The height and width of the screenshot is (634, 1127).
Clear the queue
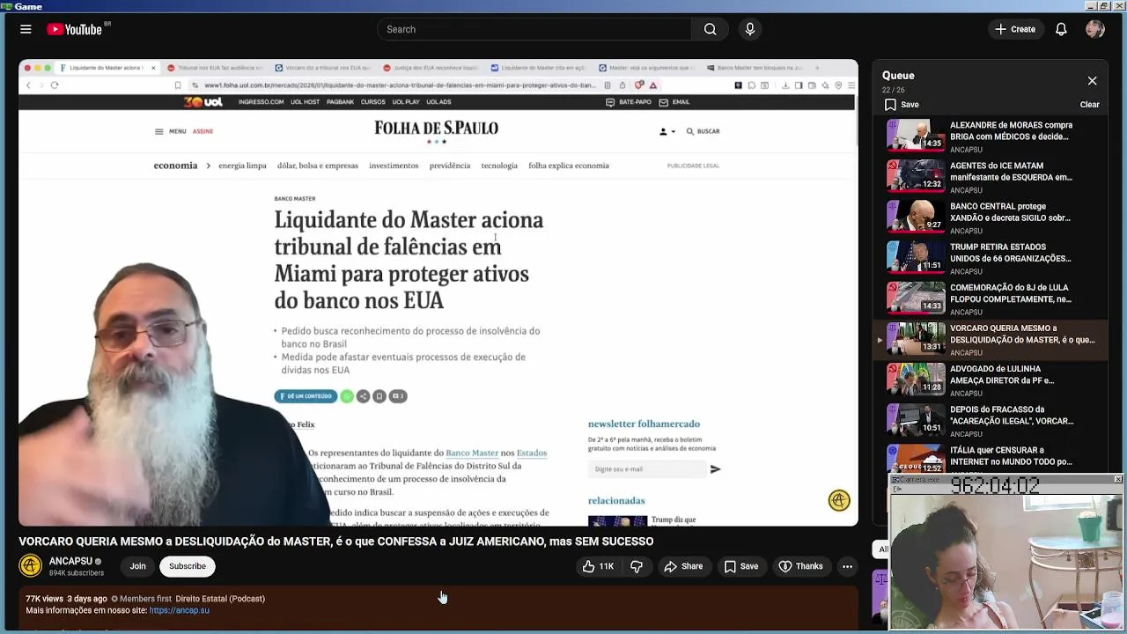(x=1089, y=104)
